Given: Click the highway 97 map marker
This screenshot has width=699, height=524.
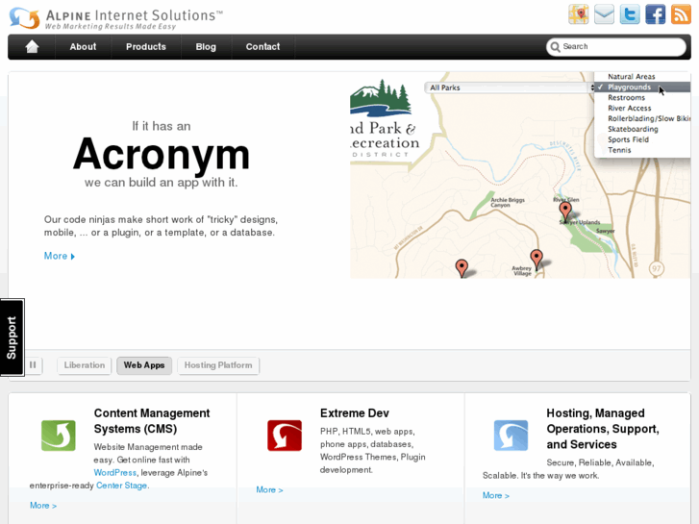Looking at the screenshot, I should click(656, 268).
